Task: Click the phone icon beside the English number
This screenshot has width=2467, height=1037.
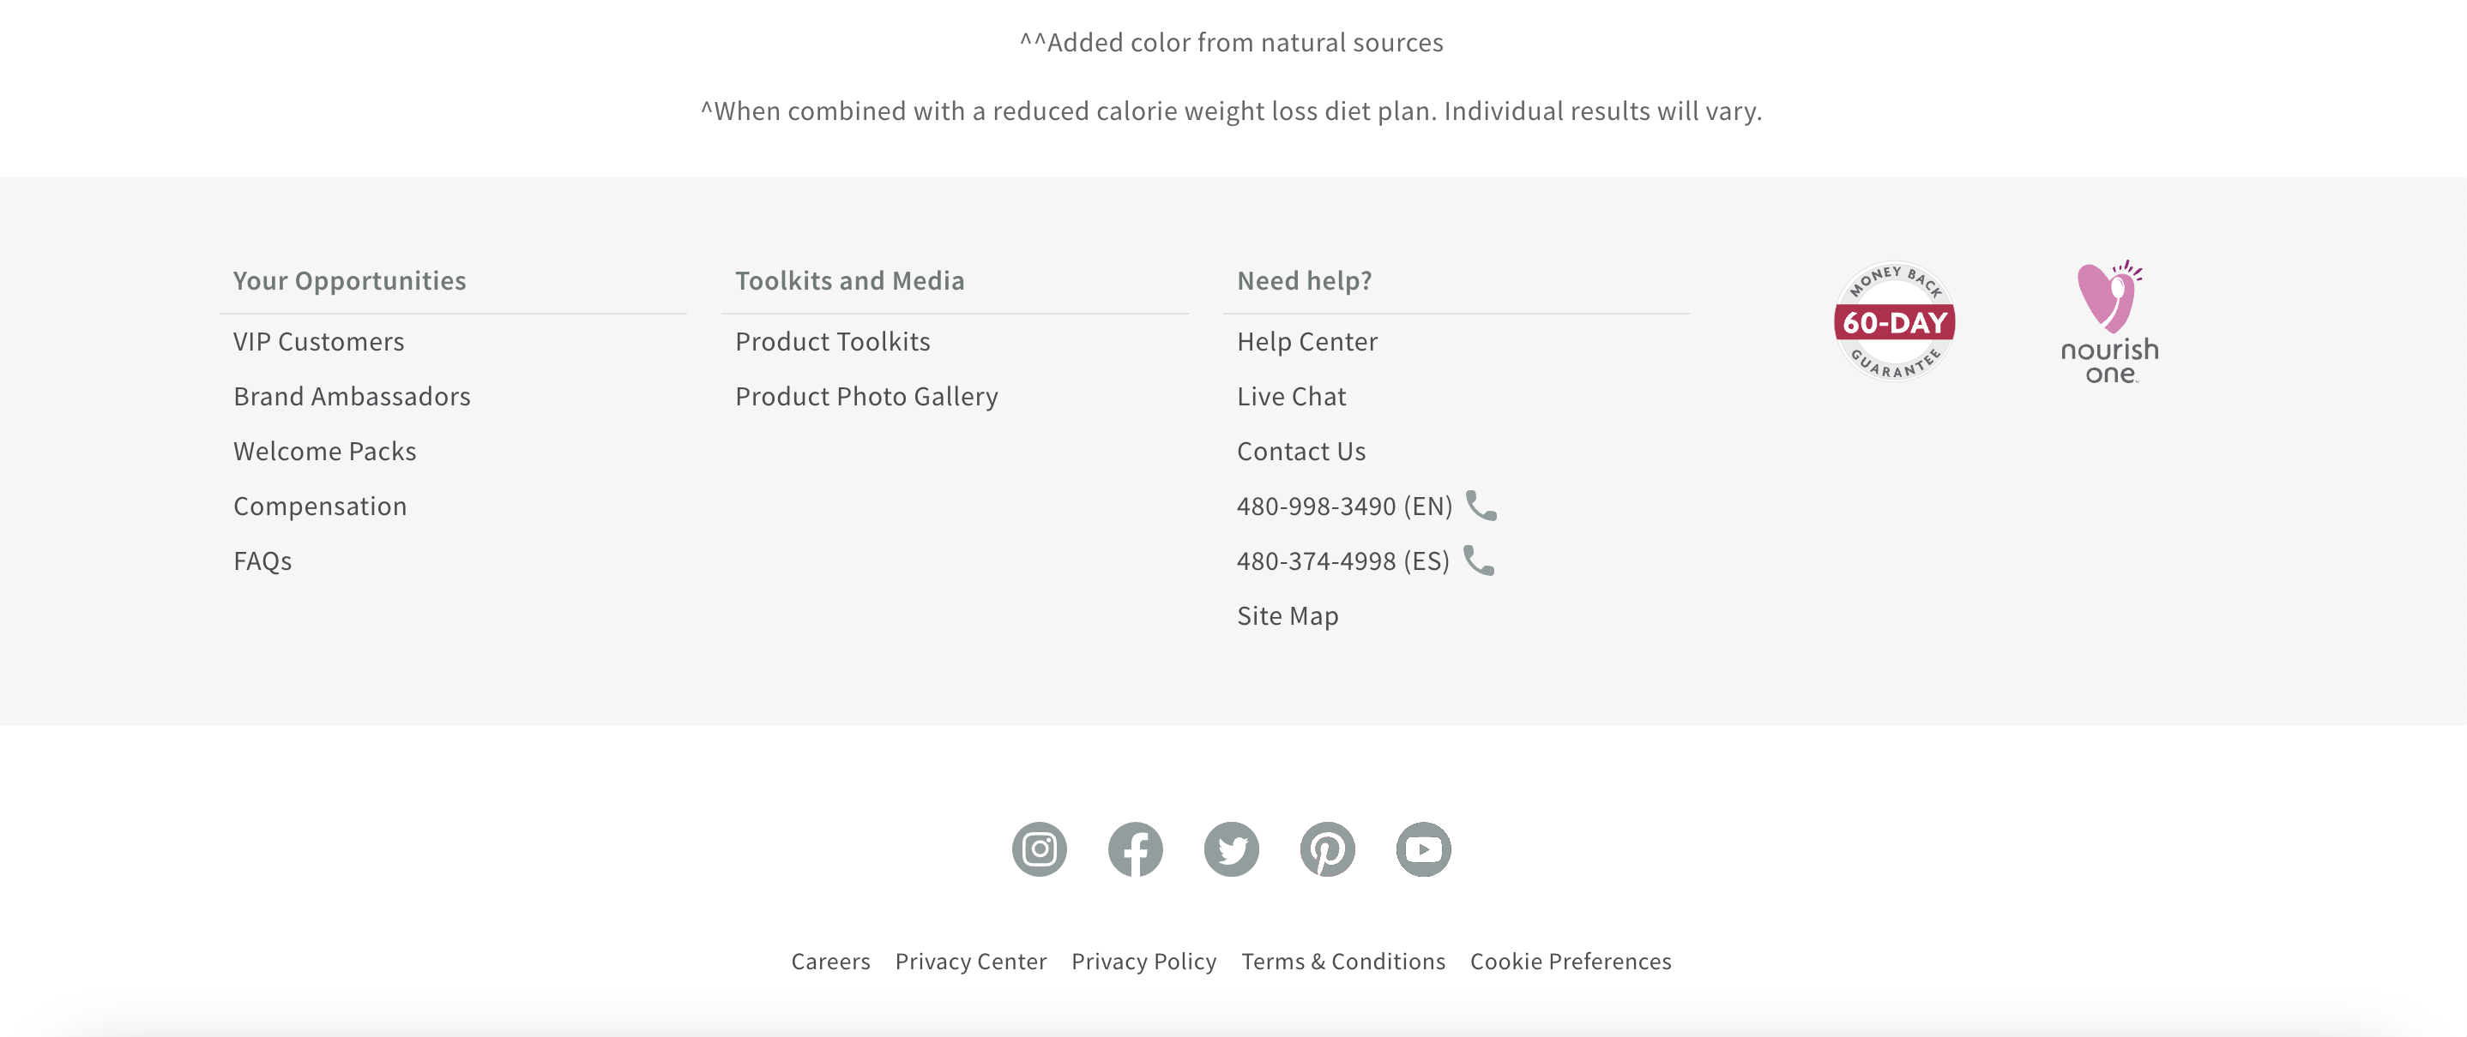Action: pos(1481,505)
